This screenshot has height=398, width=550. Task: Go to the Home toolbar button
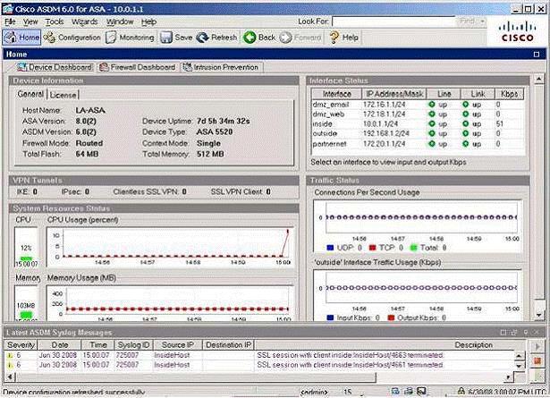click(x=21, y=38)
